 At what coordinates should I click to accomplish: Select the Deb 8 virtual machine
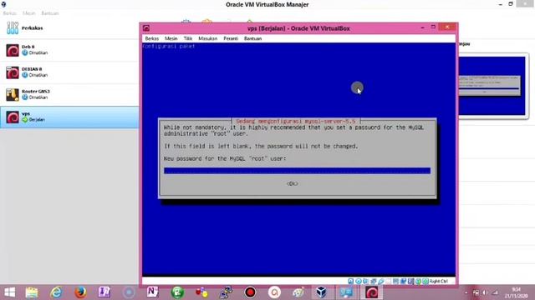coord(69,50)
